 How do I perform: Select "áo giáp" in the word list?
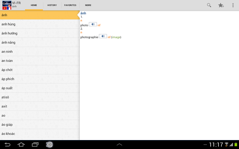[40, 124]
